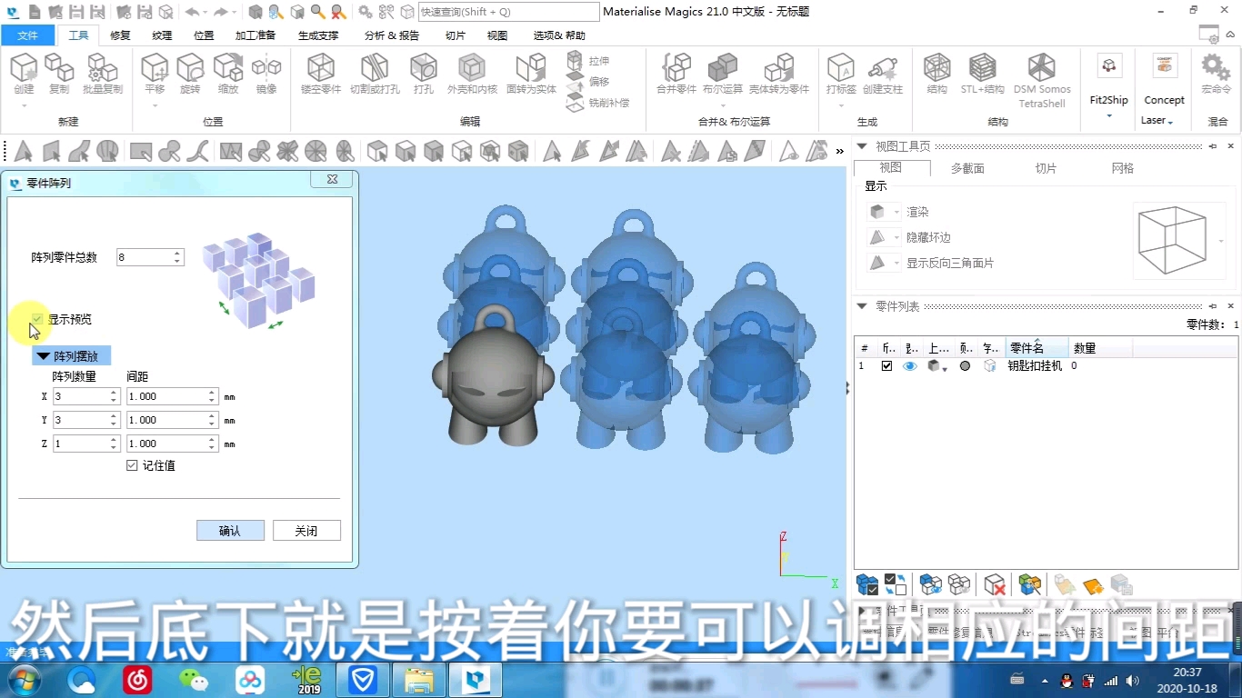Screen dimensions: 1242x698
Task: Click the 拉伸 (Extrude) tool
Action: coord(587,61)
